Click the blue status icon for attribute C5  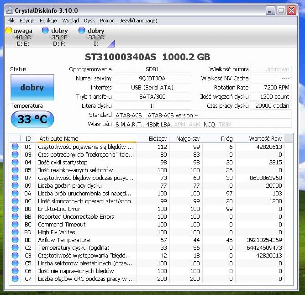tap(15, 263)
